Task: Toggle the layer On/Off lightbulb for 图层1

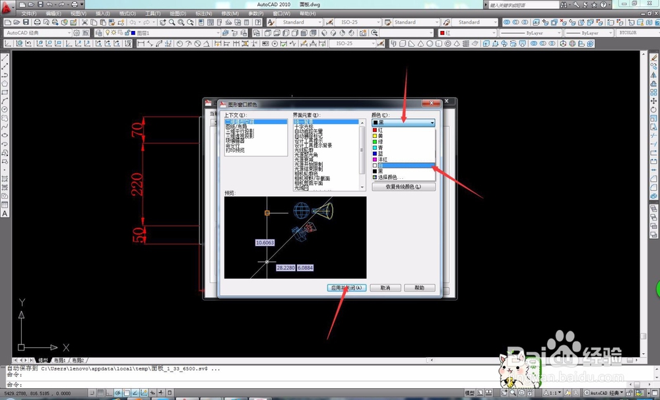Action: click(x=108, y=32)
